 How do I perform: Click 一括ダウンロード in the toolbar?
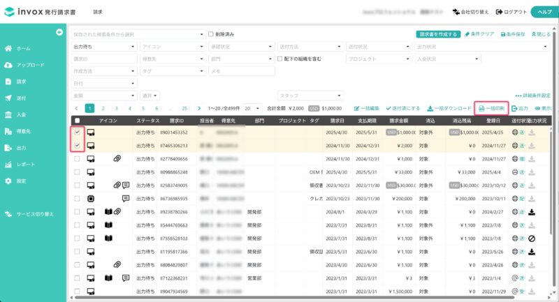[449, 109]
